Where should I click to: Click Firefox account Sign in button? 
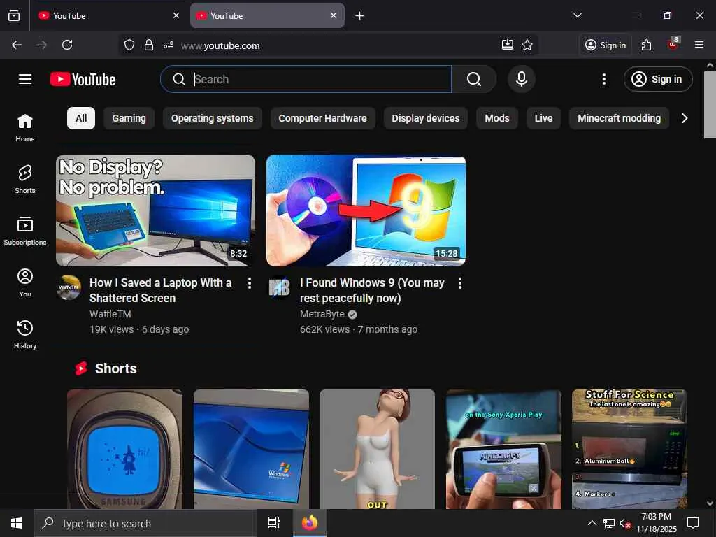coord(606,45)
